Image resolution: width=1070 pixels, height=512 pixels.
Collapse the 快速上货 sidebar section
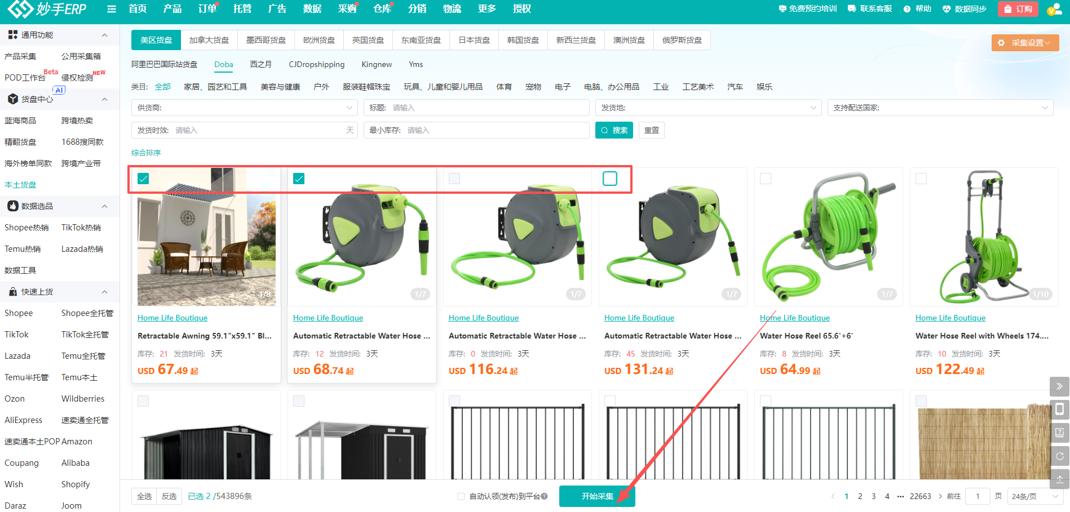tap(104, 292)
